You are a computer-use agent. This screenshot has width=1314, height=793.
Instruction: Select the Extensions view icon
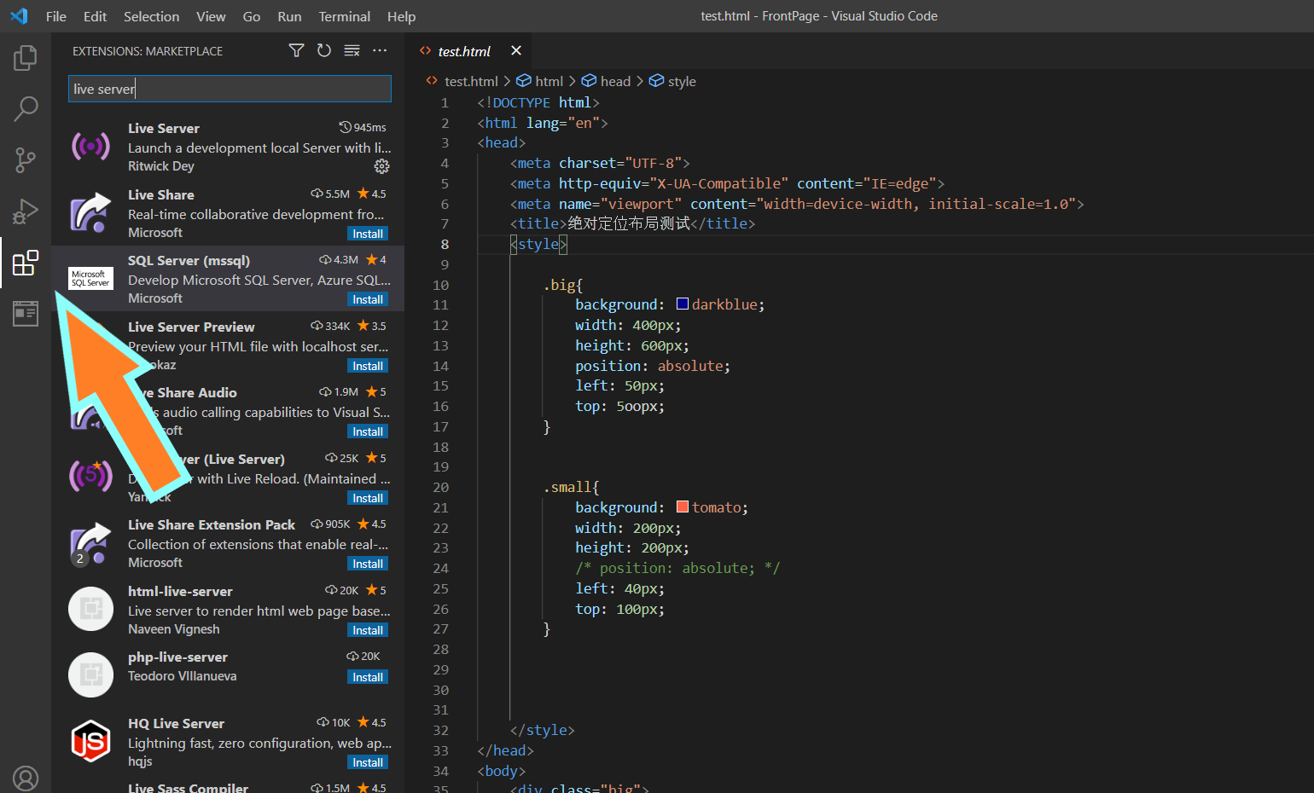(26, 263)
